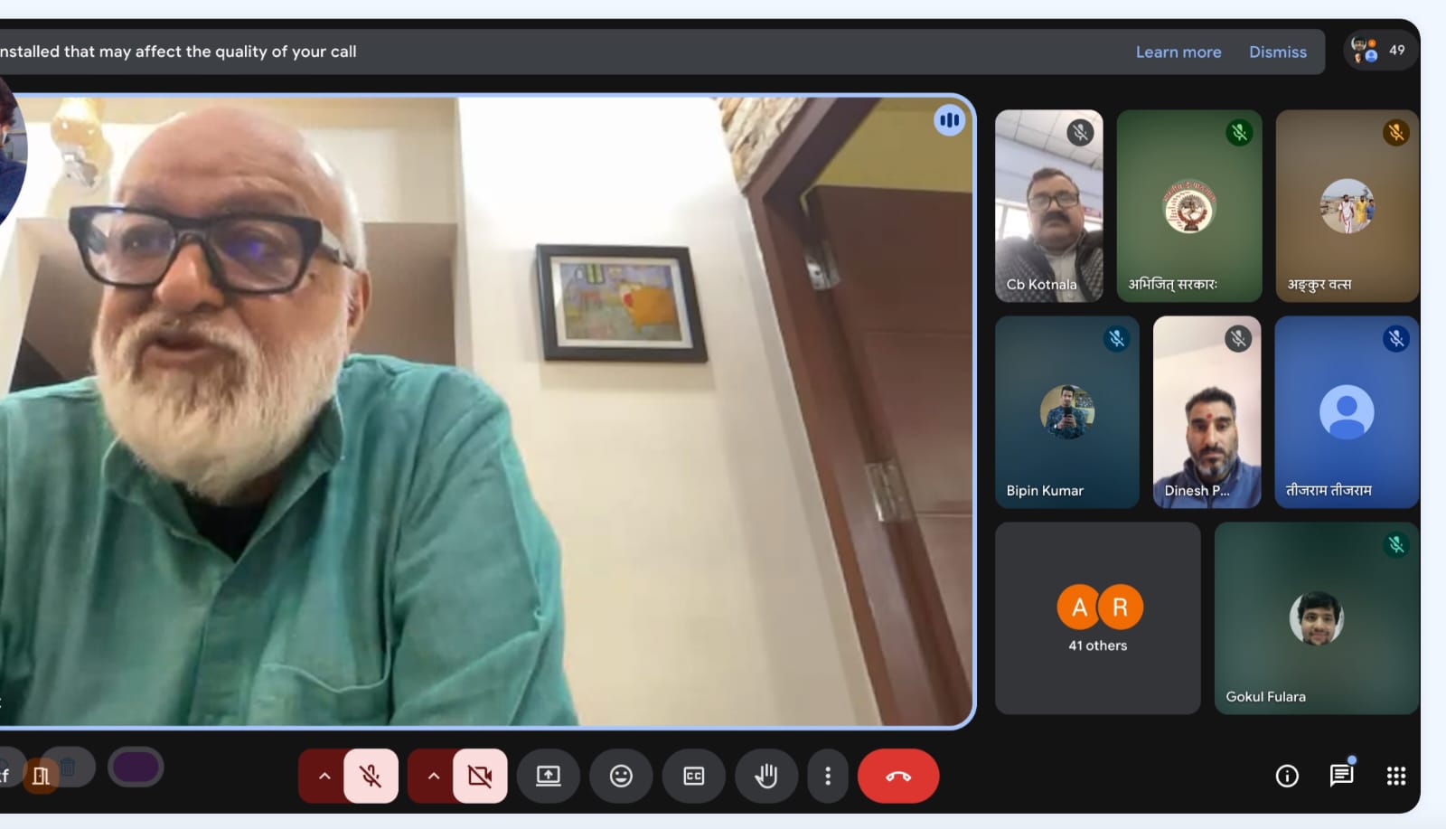Open the emoji reactions picker
The height and width of the screenshot is (829, 1446).
(x=621, y=776)
